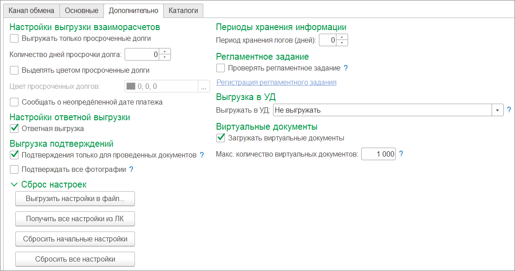This screenshot has width=515, height=271.
Task: Click Сбросить все настройки button
Action: point(75,259)
